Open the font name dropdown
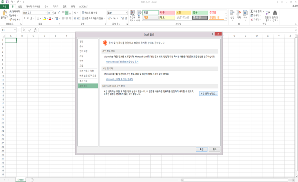This screenshot has width=298, height=182. point(46,13)
